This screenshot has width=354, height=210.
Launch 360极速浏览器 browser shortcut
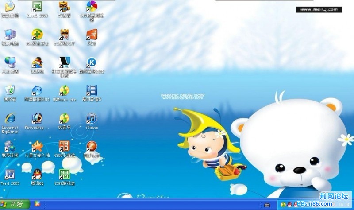tap(92, 6)
